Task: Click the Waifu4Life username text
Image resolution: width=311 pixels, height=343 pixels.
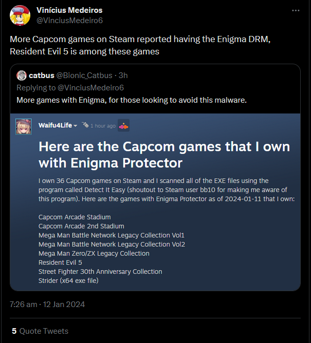Action: coord(54,125)
